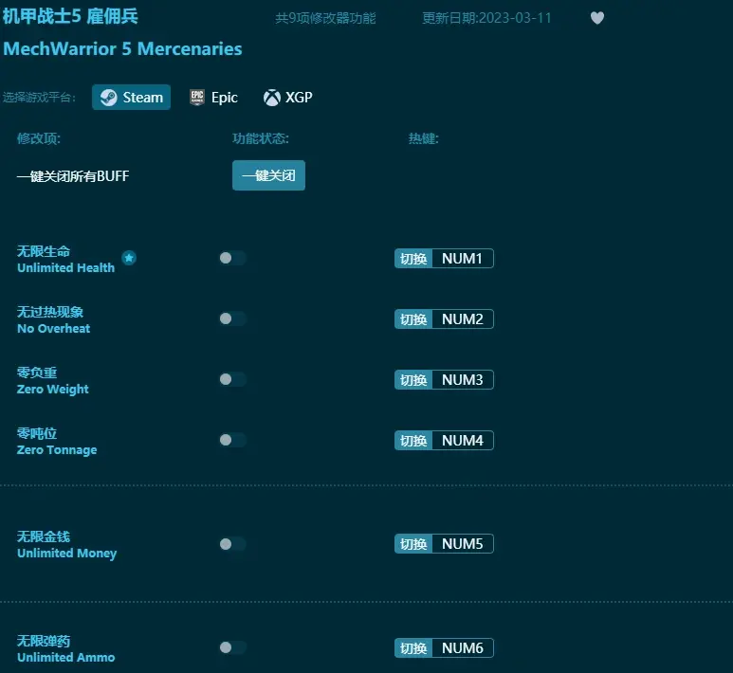
Task: Click the NUM6 hotkey field
Action: coord(463,648)
